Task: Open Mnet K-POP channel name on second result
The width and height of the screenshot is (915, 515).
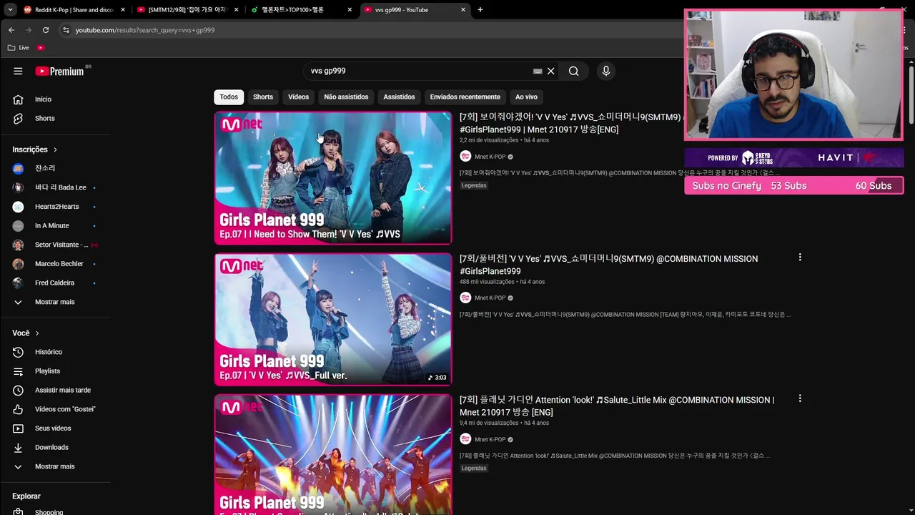Action: coord(490,298)
